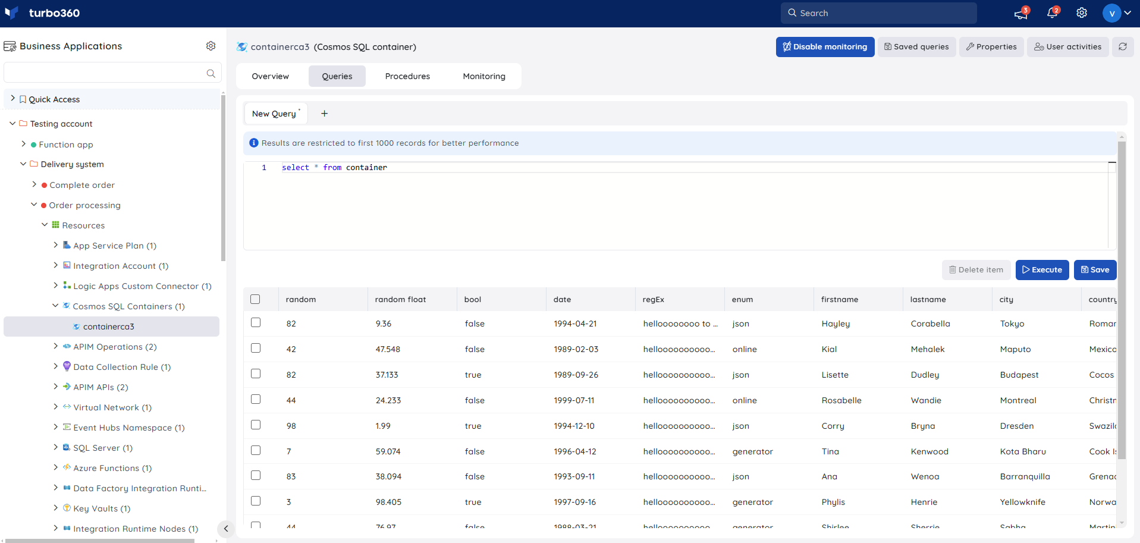Select the New Query tab
Viewport: 1140px width, 543px height.
coord(276,114)
